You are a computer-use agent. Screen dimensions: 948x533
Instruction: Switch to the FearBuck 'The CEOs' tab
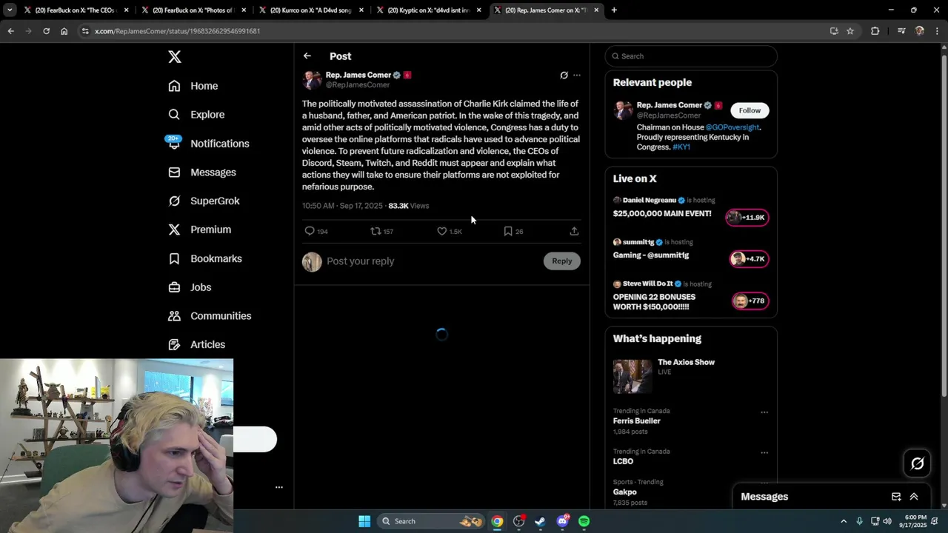pos(77,10)
